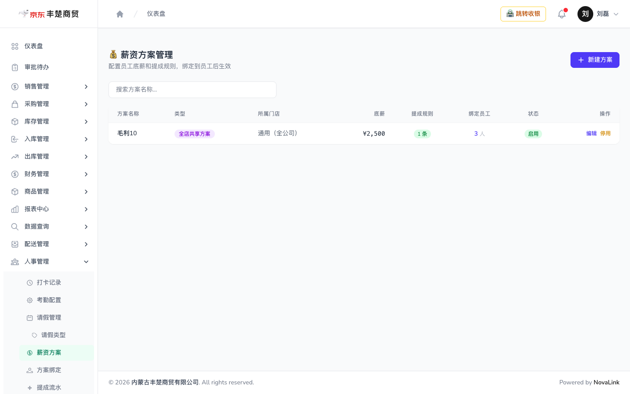Screen dimensions: 630x394
Task: Click the 数据查询 magnifier icon
Action: [x=15, y=227]
